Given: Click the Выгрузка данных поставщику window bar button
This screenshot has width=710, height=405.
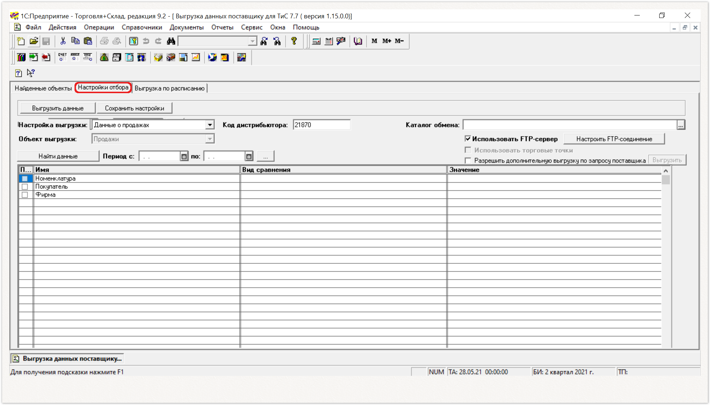Looking at the screenshot, I should pos(67,359).
